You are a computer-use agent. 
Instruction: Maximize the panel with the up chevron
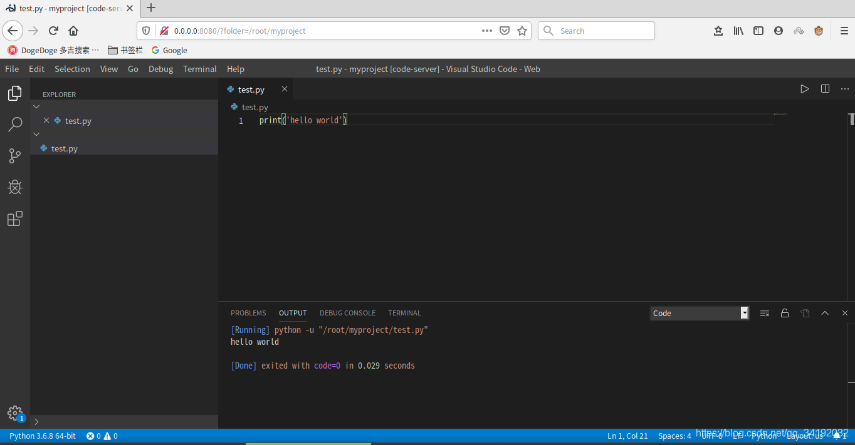(x=825, y=313)
